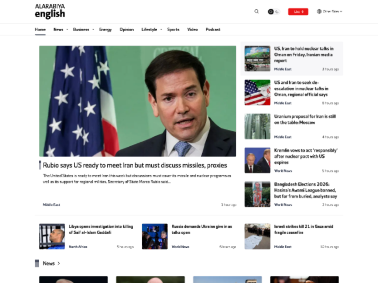This screenshot has height=283, width=378.
Task: Go to the Opinion section
Action: pos(127,29)
